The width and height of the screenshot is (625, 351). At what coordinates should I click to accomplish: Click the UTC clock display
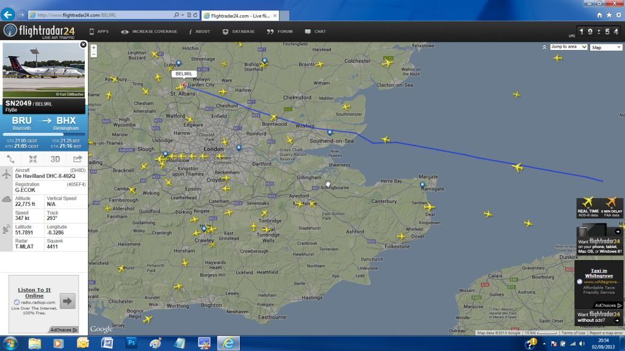pyautogui.click(x=599, y=32)
